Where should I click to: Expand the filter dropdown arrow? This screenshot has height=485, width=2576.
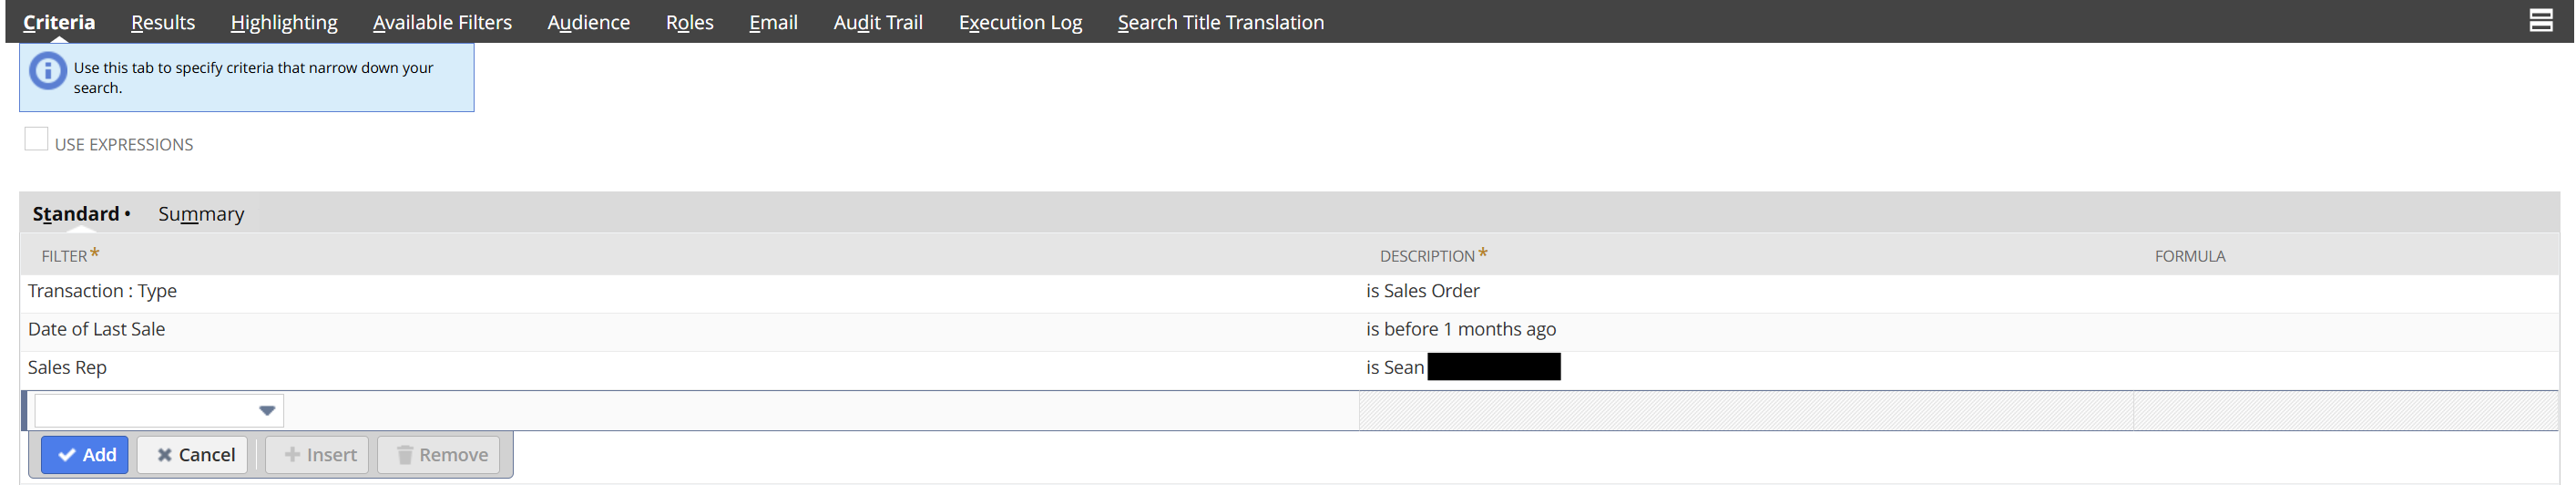point(267,410)
